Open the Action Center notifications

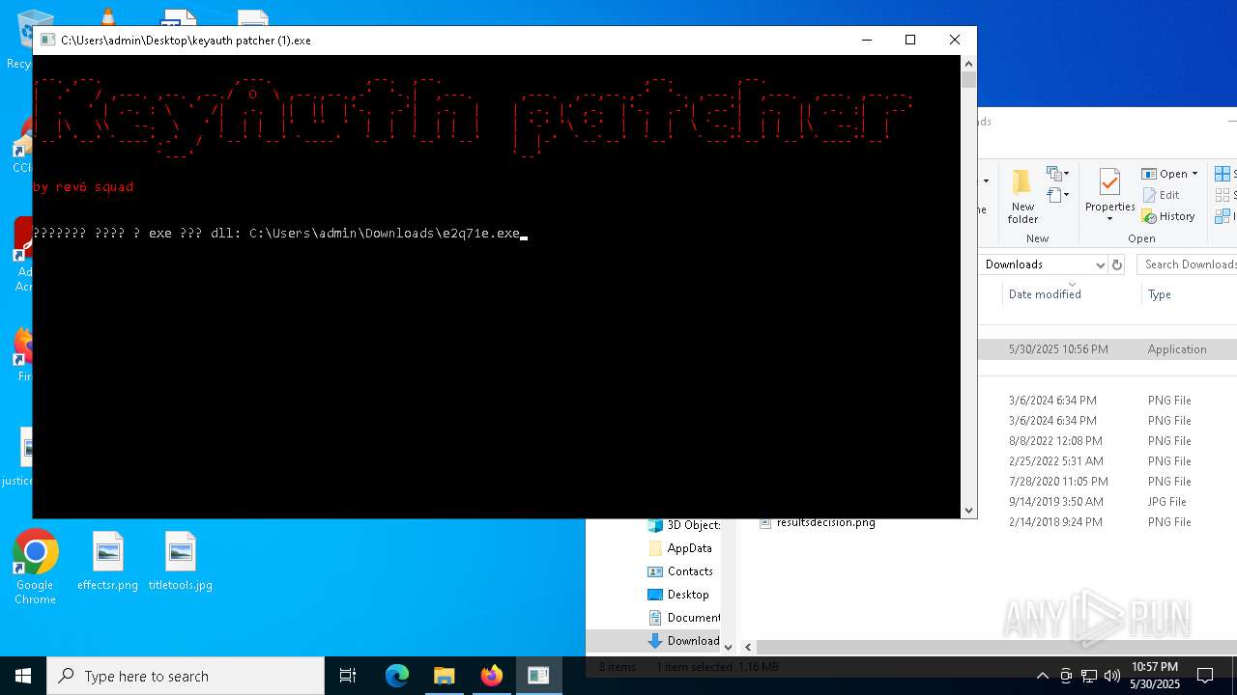coord(1205,676)
